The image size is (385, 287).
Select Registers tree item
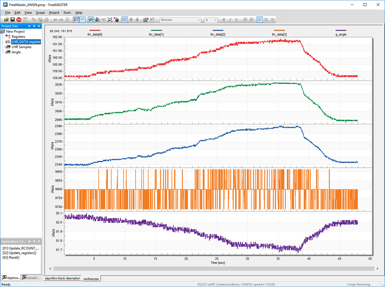coord(19,37)
